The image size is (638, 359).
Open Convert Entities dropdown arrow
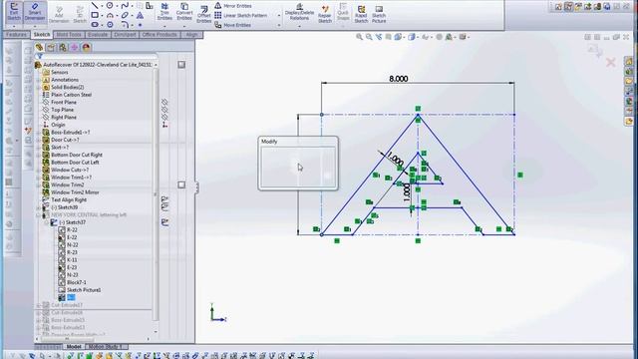(184, 27)
